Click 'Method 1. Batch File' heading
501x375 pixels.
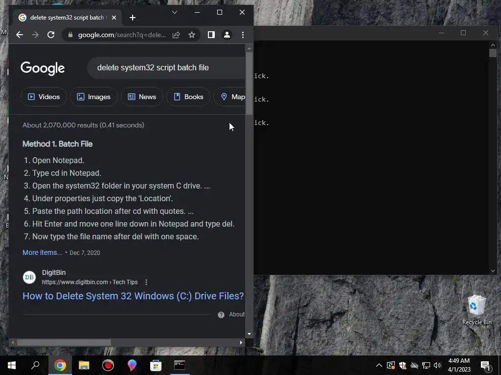(x=58, y=144)
